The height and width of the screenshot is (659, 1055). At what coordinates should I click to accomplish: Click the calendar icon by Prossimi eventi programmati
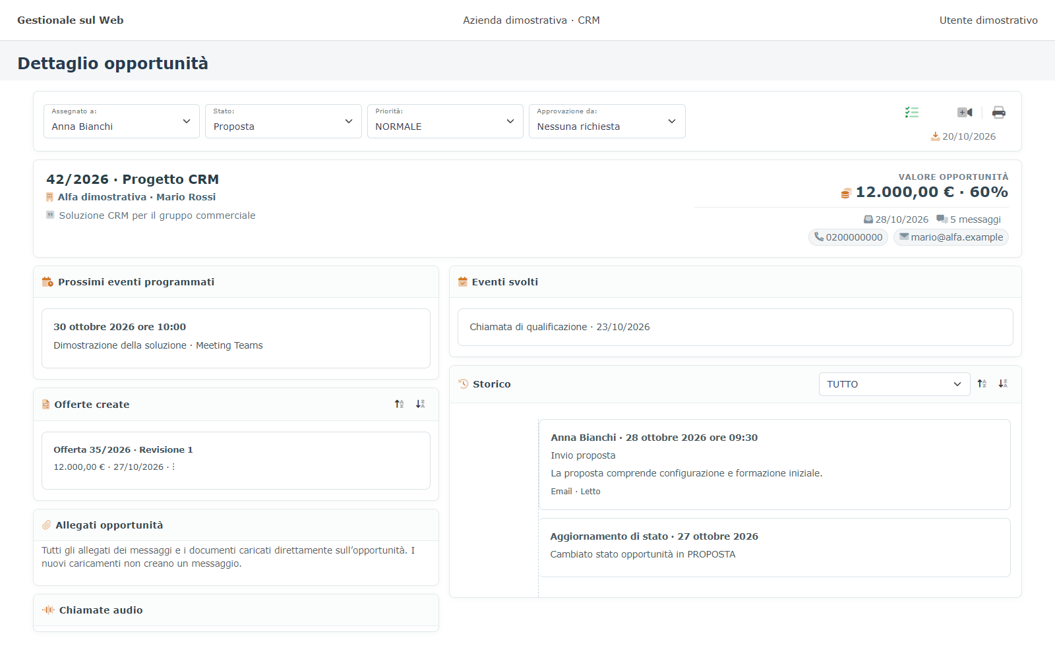47,282
